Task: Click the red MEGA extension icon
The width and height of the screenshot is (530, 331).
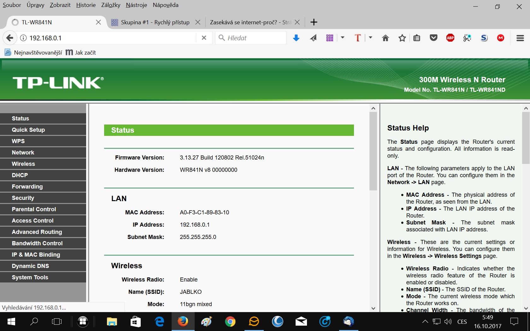Action: [500, 38]
